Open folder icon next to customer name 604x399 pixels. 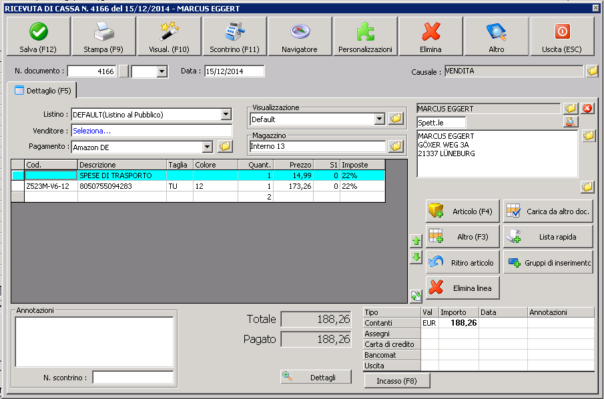tap(571, 109)
